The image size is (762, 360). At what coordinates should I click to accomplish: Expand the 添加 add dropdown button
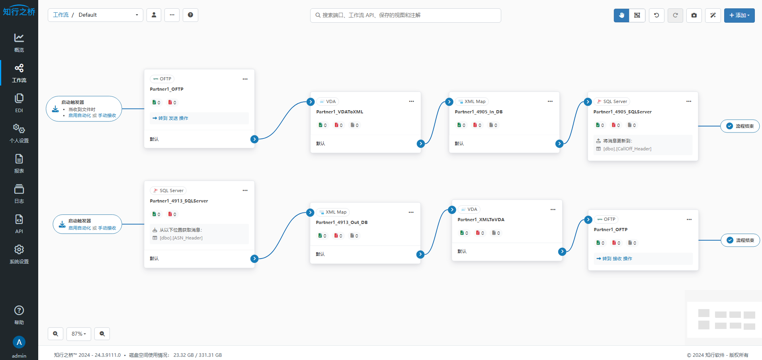tap(739, 15)
